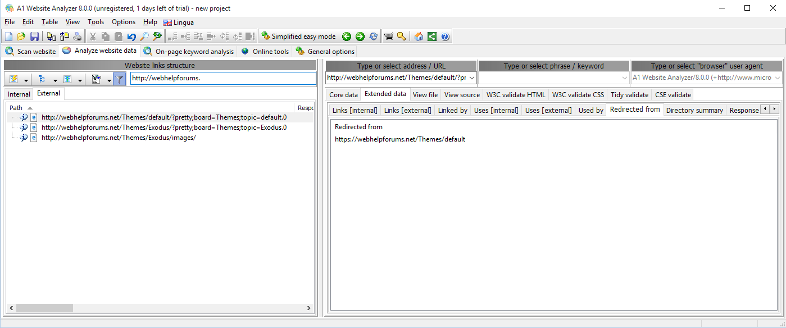Open the address / URL dropdown
Screen dimensions: 786x328
pyautogui.click(x=471, y=78)
